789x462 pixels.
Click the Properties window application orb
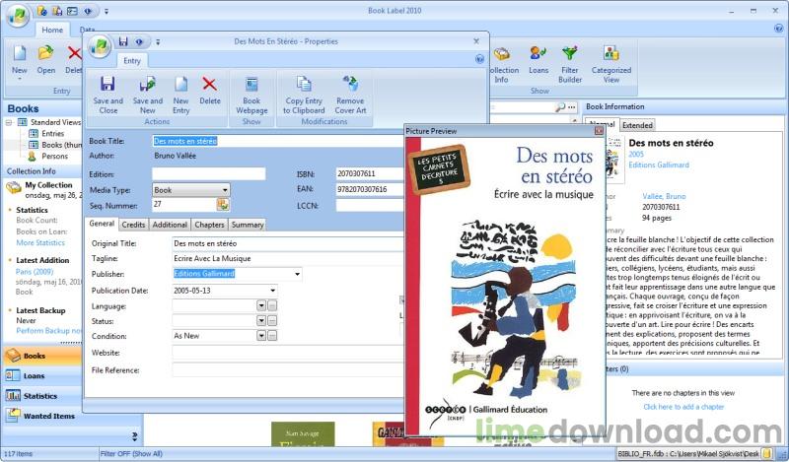coord(100,46)
